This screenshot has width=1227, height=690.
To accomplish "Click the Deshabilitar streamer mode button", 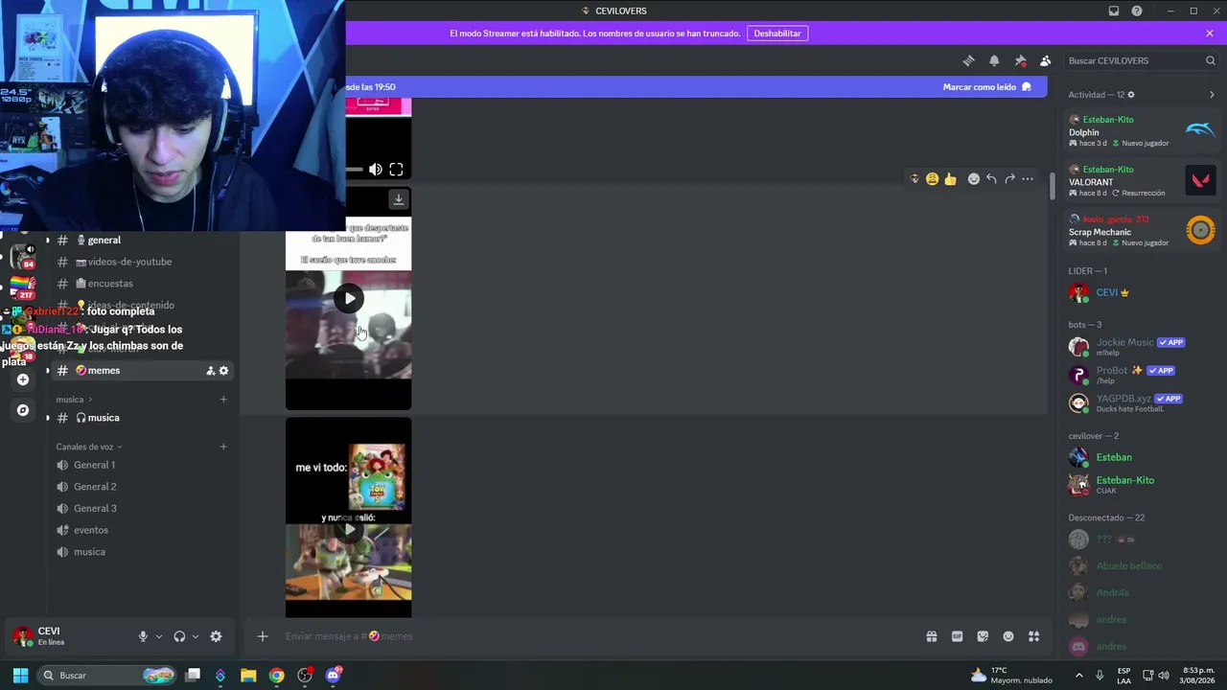I will (x=777, y=34).
